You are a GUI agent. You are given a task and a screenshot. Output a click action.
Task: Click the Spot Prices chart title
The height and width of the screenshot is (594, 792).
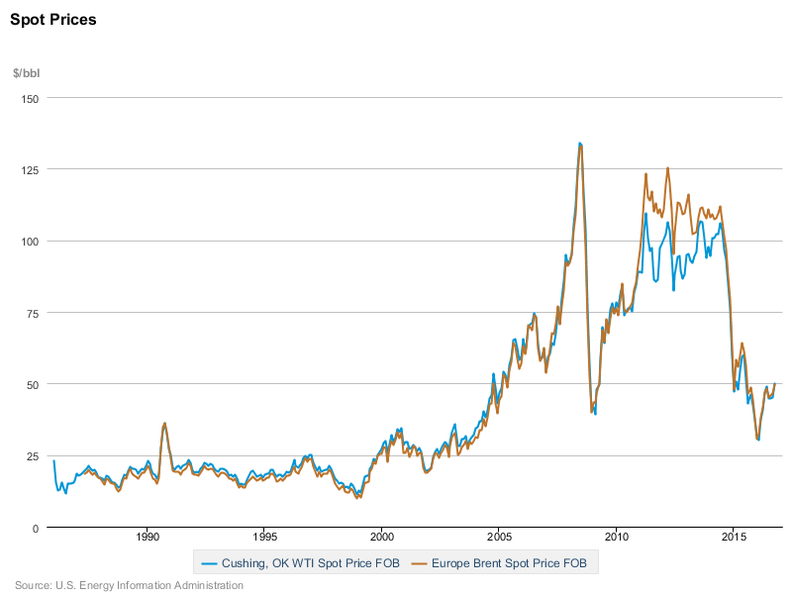tap(54, 19)
